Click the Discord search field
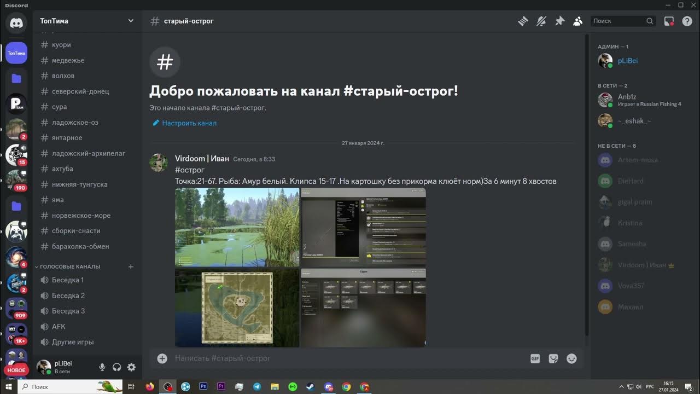Viewport: 700px width, 394px height. [x=623, y=21]
